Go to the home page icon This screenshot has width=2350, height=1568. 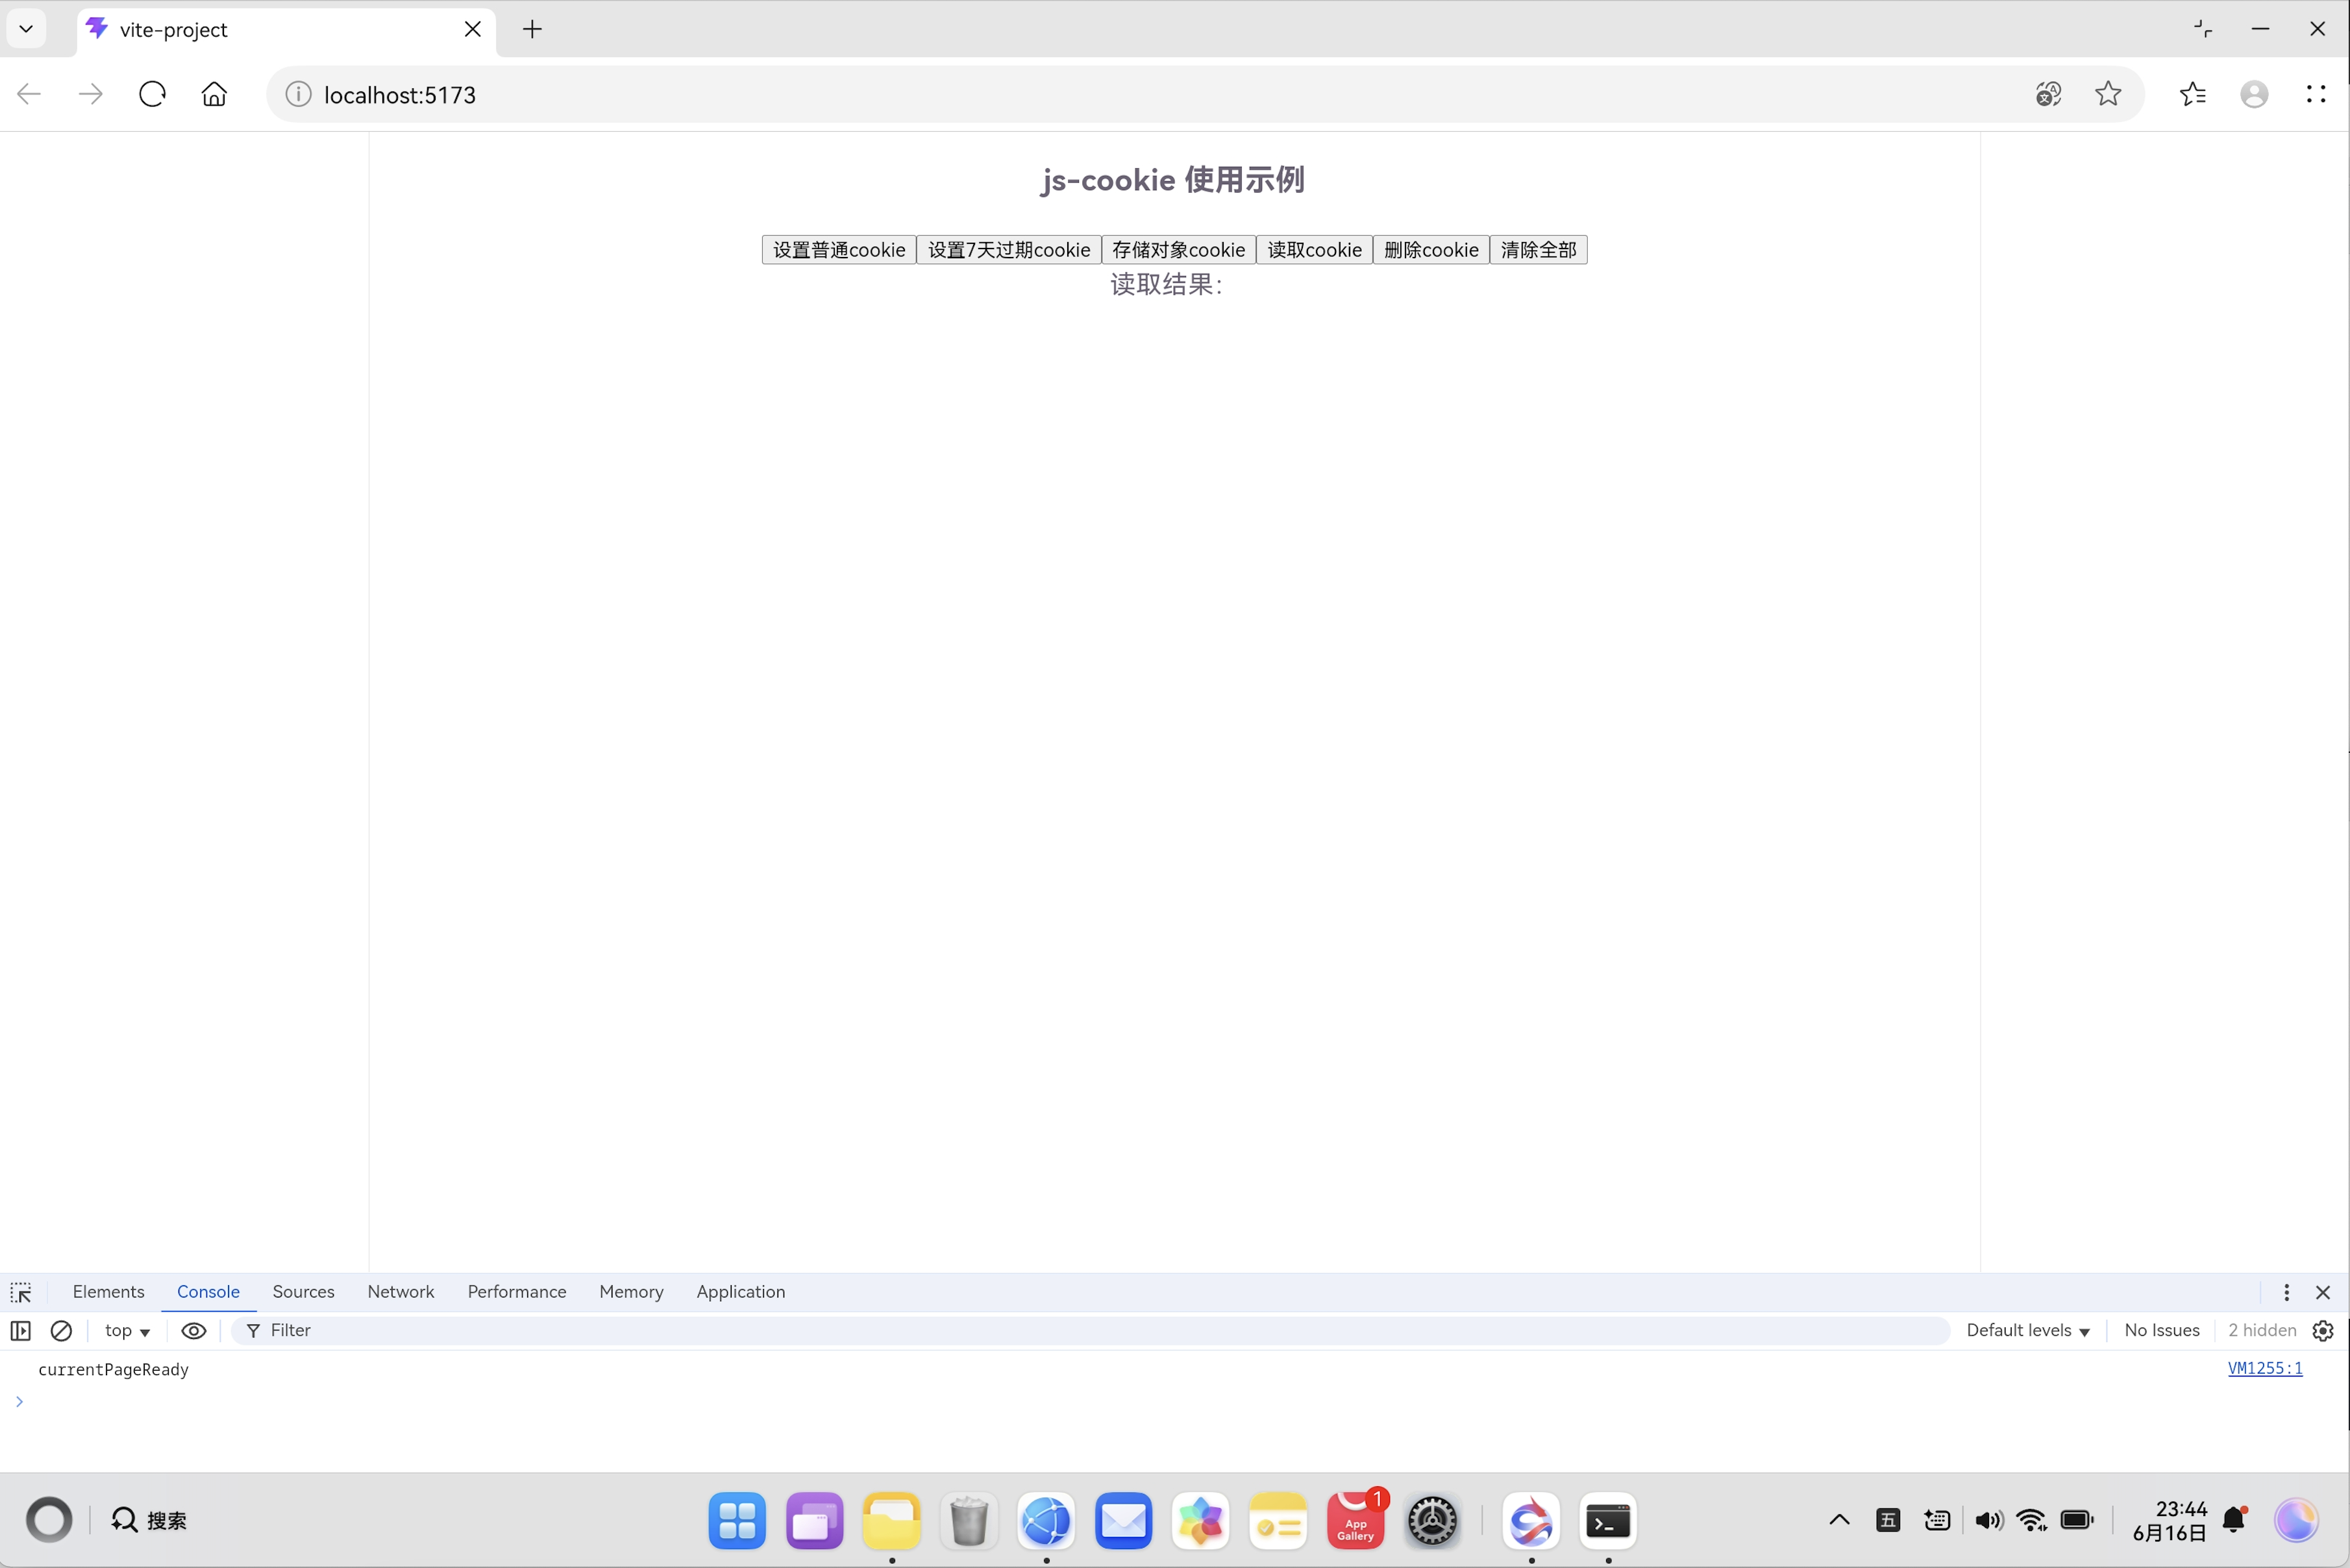[x=214, y=94]
